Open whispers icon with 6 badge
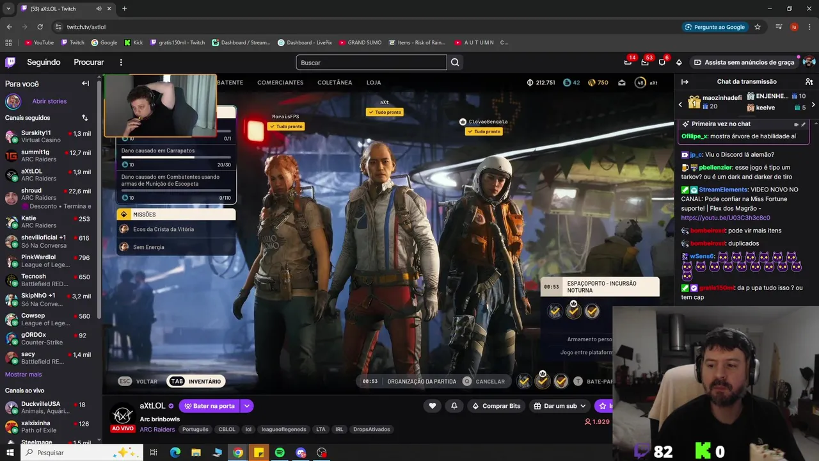This screenshot has width=819, height=461. click(x=662, y=62)
